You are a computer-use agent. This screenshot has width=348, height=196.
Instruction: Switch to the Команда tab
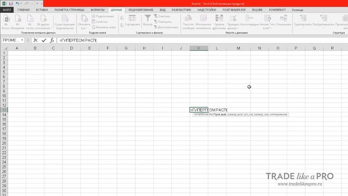(x=297, y=10)
